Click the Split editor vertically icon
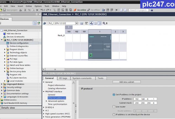The width and height of the screenshot is (175, 119). 125,10
